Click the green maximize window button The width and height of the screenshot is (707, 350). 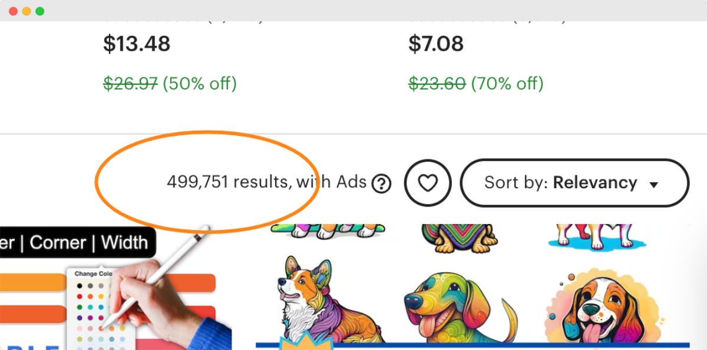pos(40,11)
